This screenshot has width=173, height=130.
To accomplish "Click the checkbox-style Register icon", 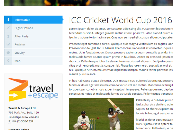I will coord(8,44).
